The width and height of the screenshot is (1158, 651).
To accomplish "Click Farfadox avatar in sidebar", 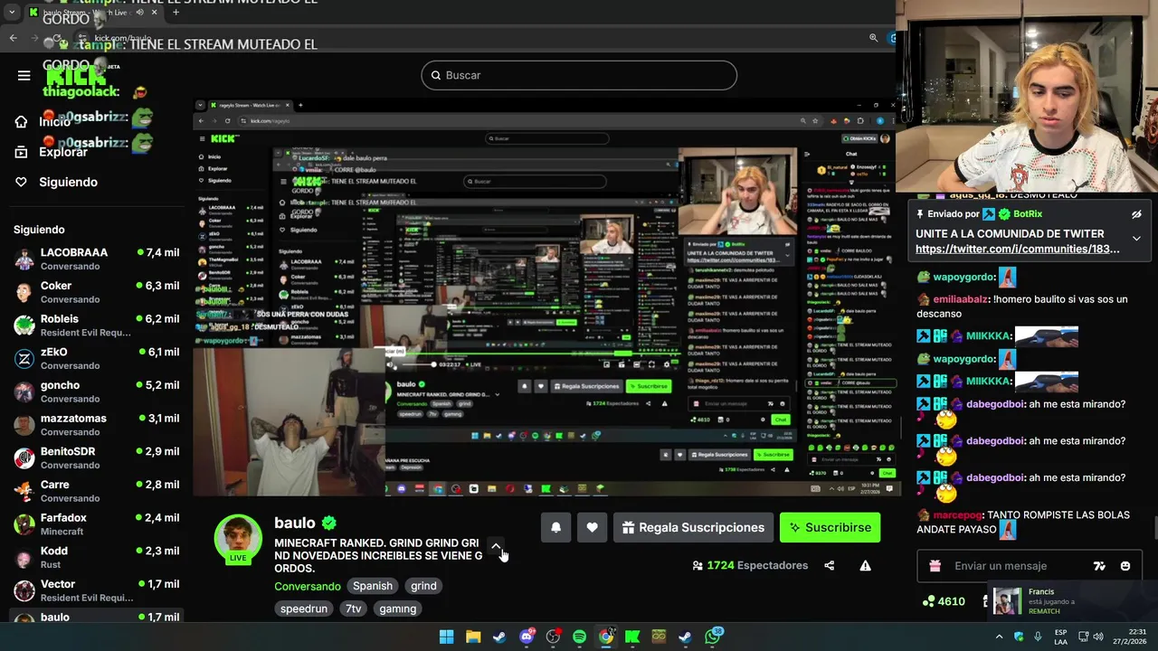I will [24, 524].
